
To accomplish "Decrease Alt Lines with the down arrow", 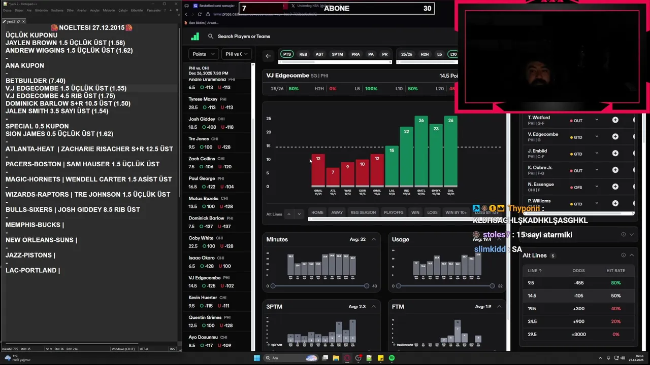I will (x=299, y=214).
